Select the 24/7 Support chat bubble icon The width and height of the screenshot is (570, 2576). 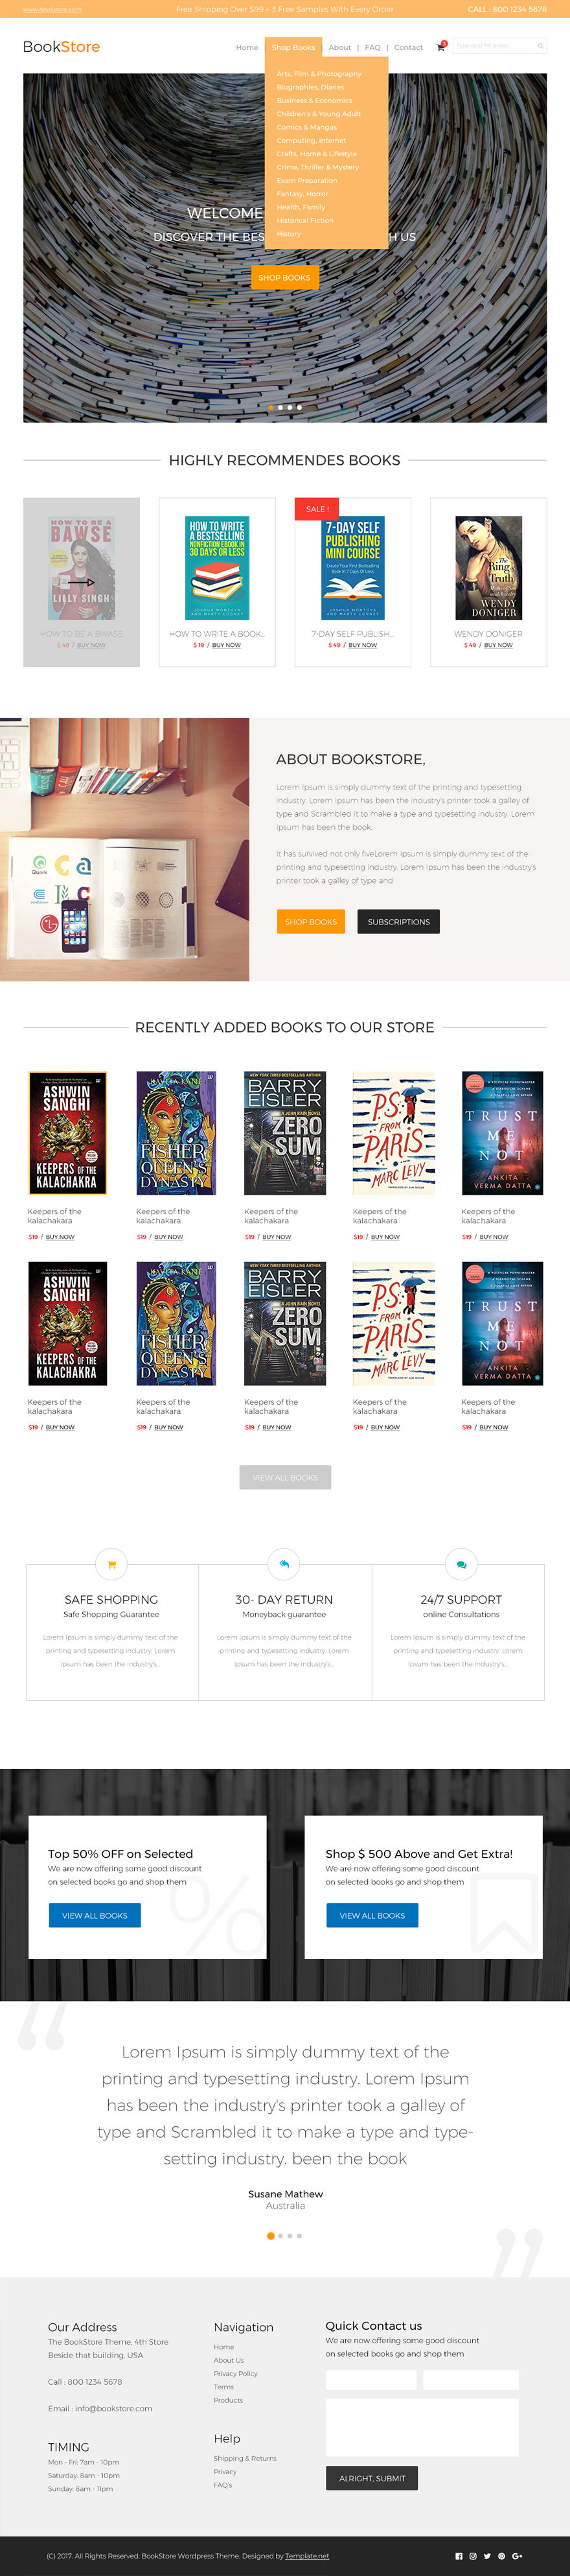pyautogui.click(x=460, y=1563)
